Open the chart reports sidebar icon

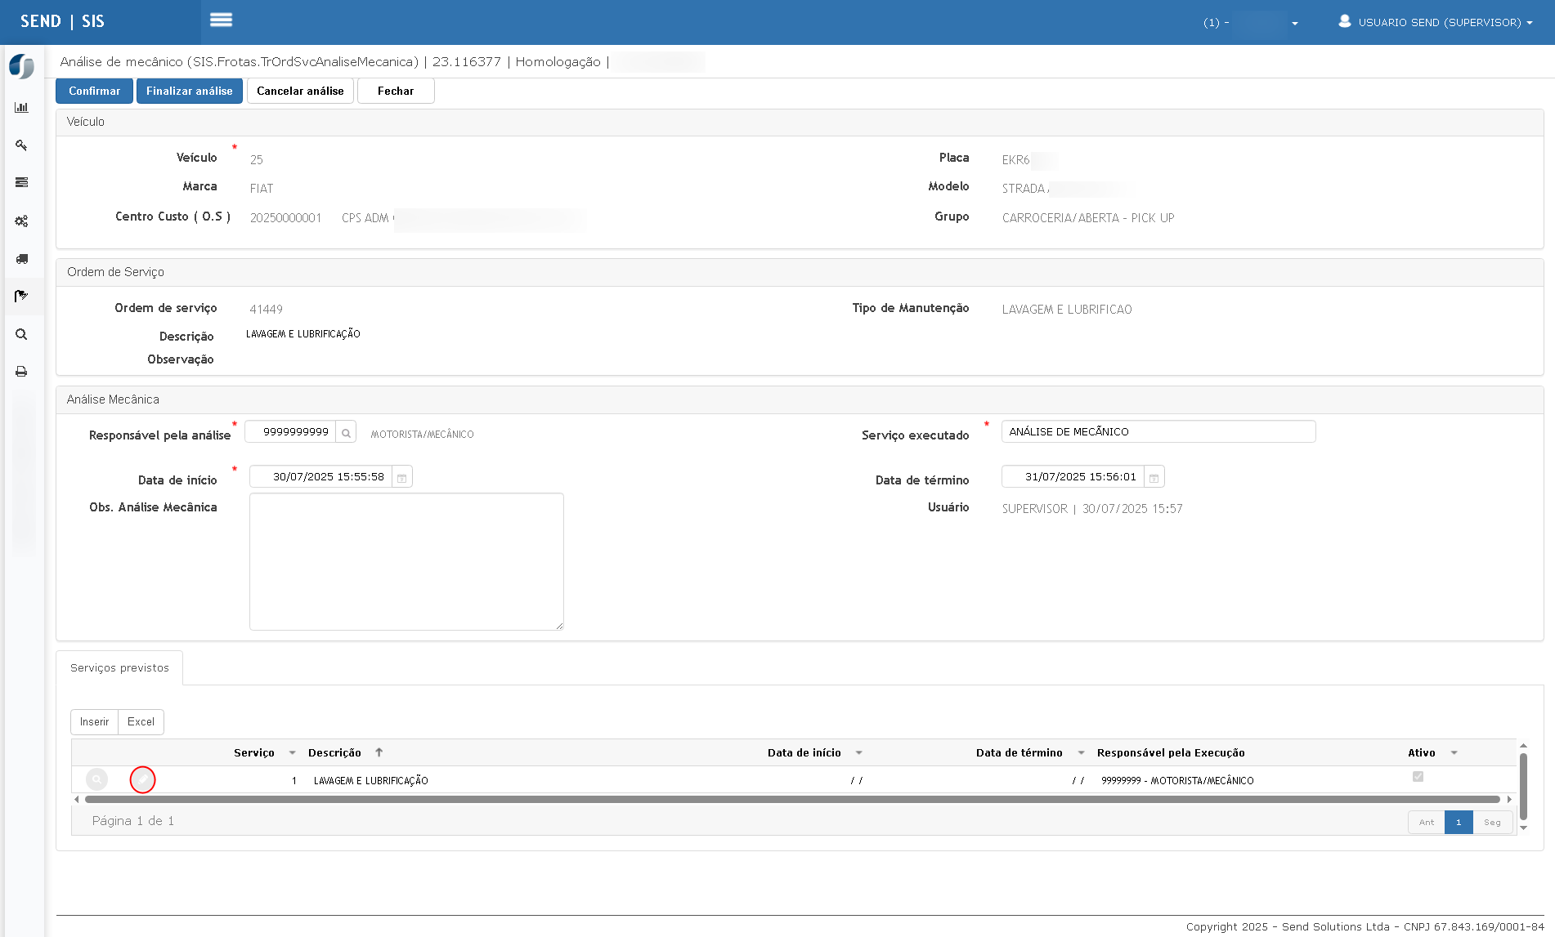pyautogui.click(x=22, y=107)
